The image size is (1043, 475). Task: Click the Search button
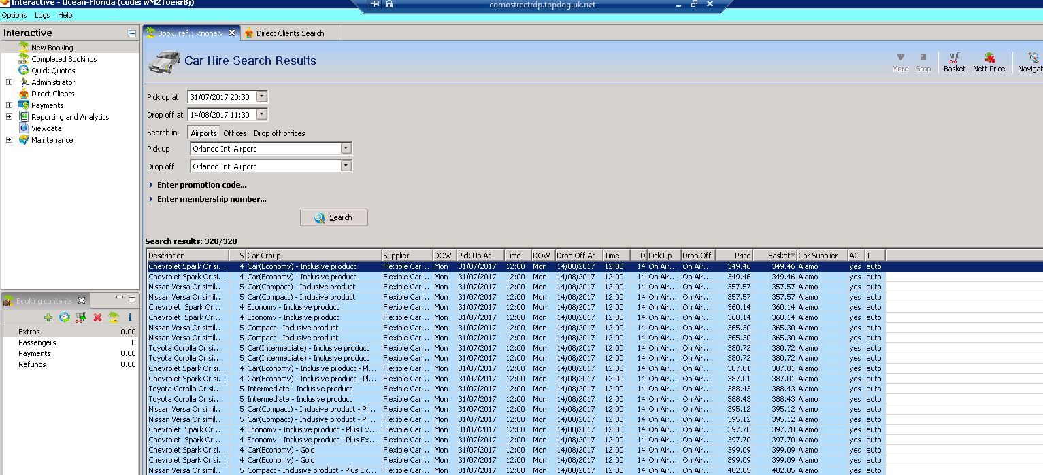(x=334, y=217)
